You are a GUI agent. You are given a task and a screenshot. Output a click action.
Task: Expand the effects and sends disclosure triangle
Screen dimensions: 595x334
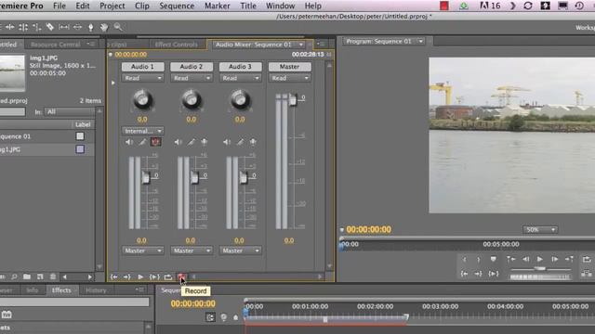point(112,83)
